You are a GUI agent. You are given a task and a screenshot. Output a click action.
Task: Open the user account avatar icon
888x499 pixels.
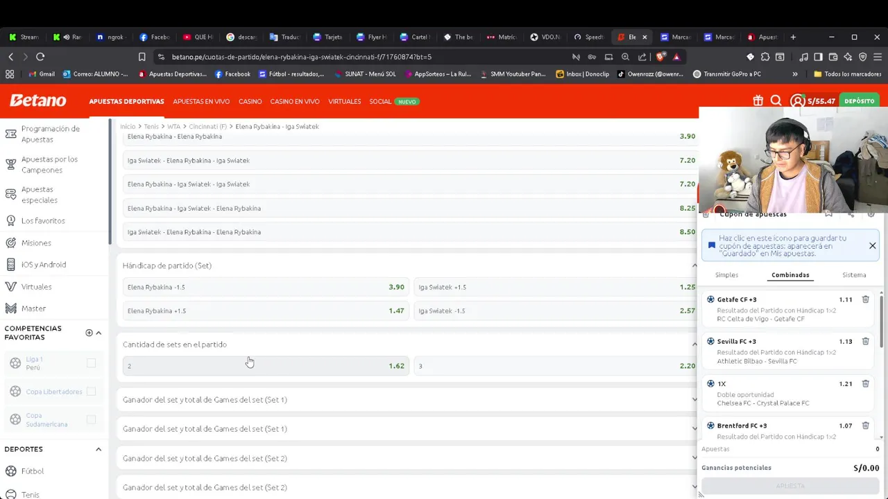point(798,101)
